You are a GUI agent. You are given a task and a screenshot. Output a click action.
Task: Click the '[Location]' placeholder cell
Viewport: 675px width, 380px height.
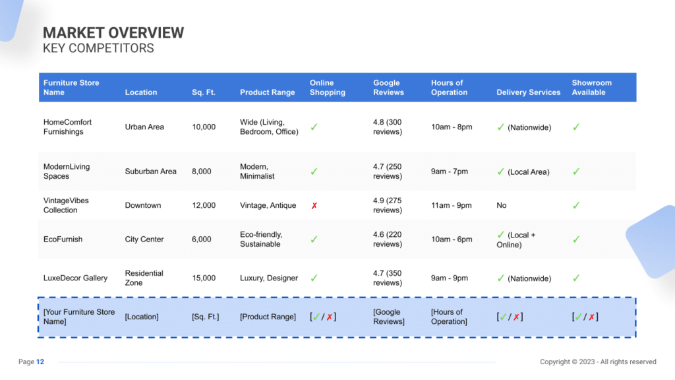tap(142, 317)
